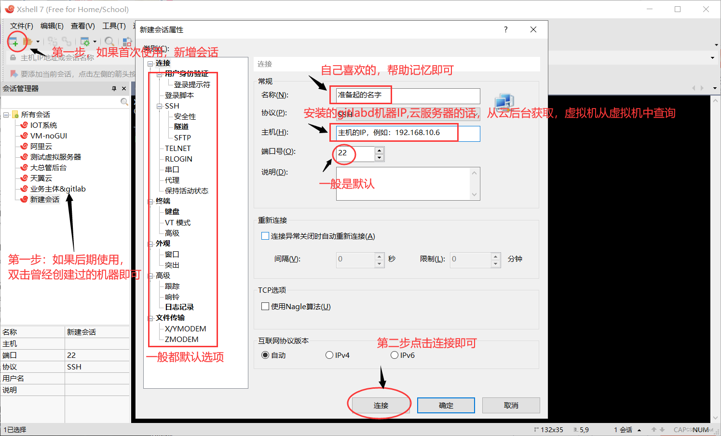Click the session Properties gear icon
The width and height of the screenshot is (721, 436).
(85, 41)
